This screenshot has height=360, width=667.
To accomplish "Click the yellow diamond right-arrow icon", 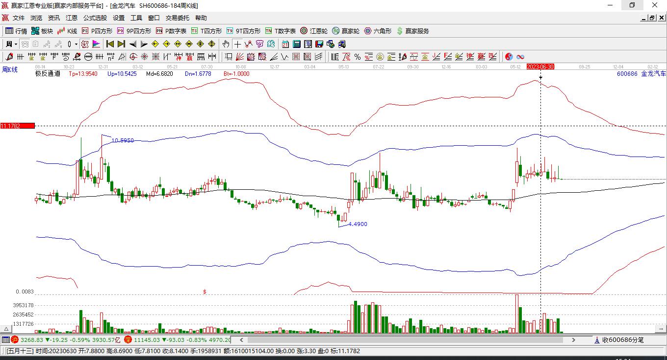I will click(x=166, y=44).
